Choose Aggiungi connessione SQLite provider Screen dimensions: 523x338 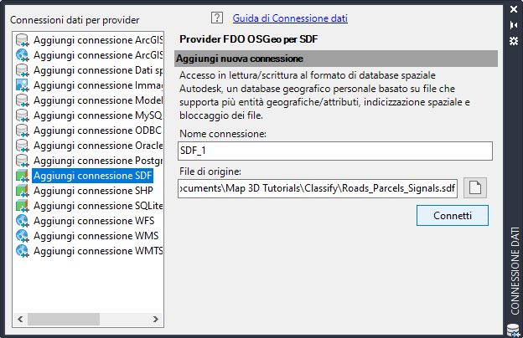coord(96,206)
